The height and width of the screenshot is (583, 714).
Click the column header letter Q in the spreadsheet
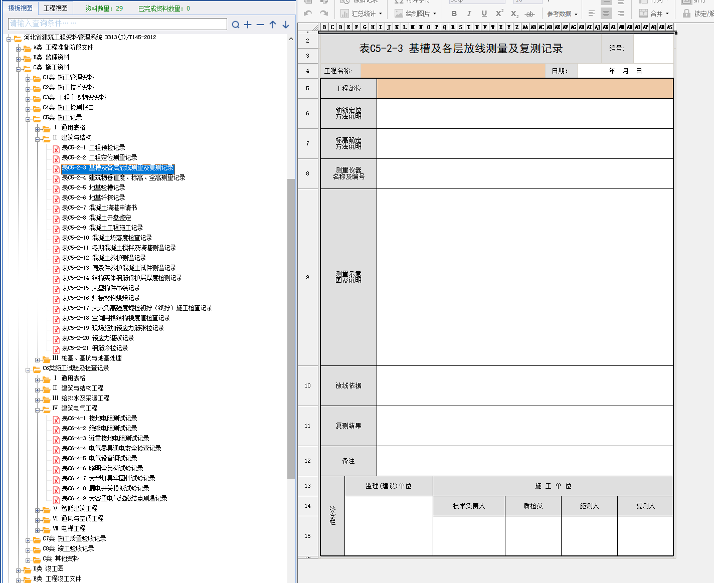pos(445,27)
